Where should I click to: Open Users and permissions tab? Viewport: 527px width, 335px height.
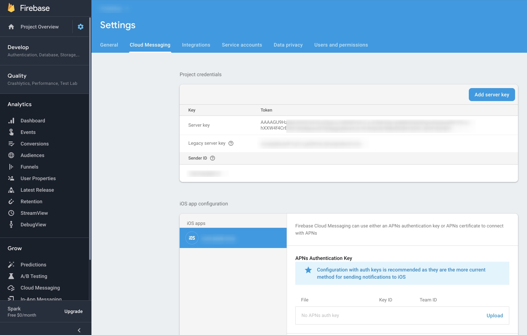coord(341,45)
